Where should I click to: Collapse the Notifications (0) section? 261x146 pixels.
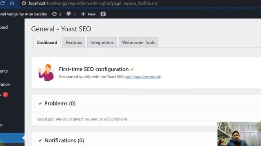[61, 141]
